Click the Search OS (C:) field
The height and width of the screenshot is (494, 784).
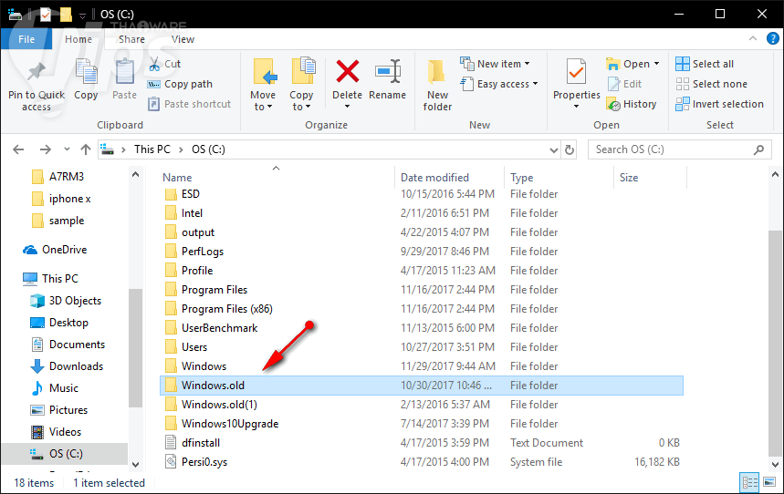click(682, 149)
